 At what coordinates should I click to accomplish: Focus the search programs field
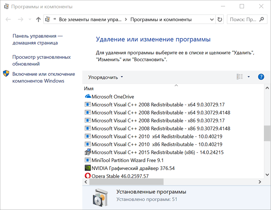coord(247,19)
